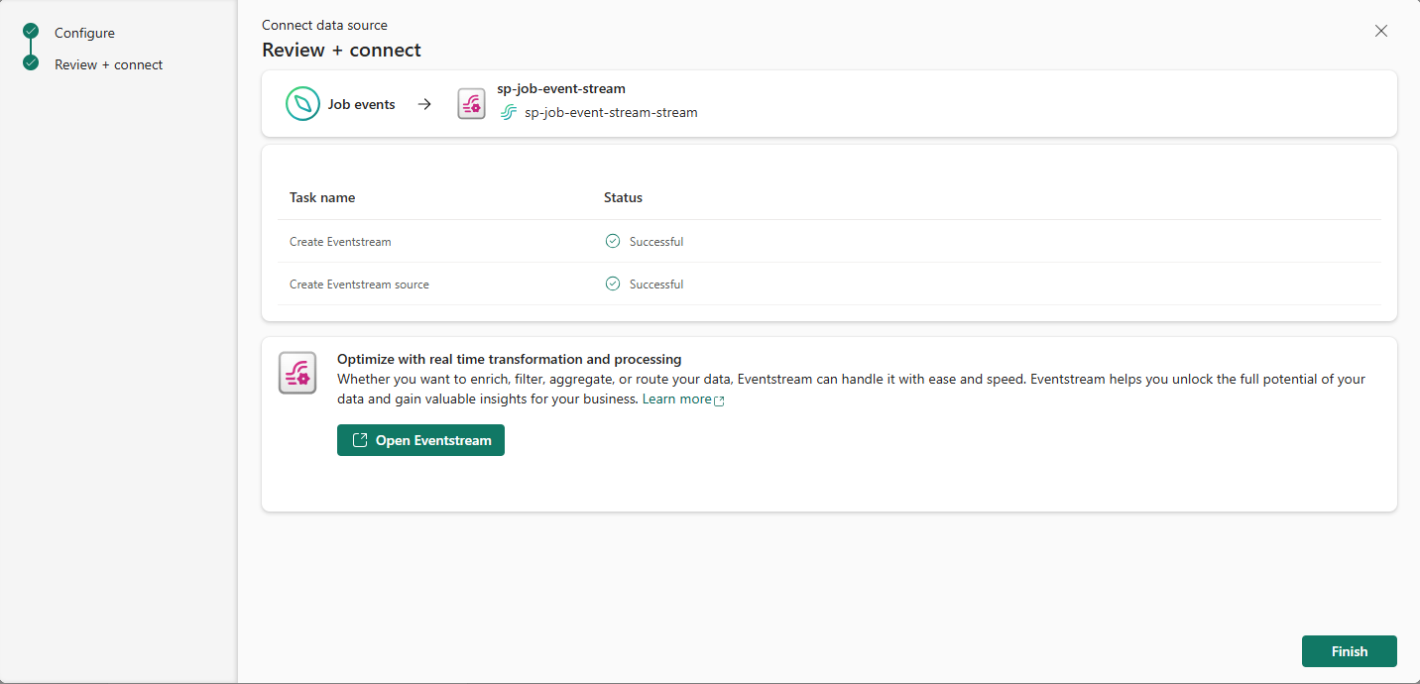This screenshot has height=684, width=1420.
Task: Click the Review + connect step checkmark
Action: click(x=31, y=63)
